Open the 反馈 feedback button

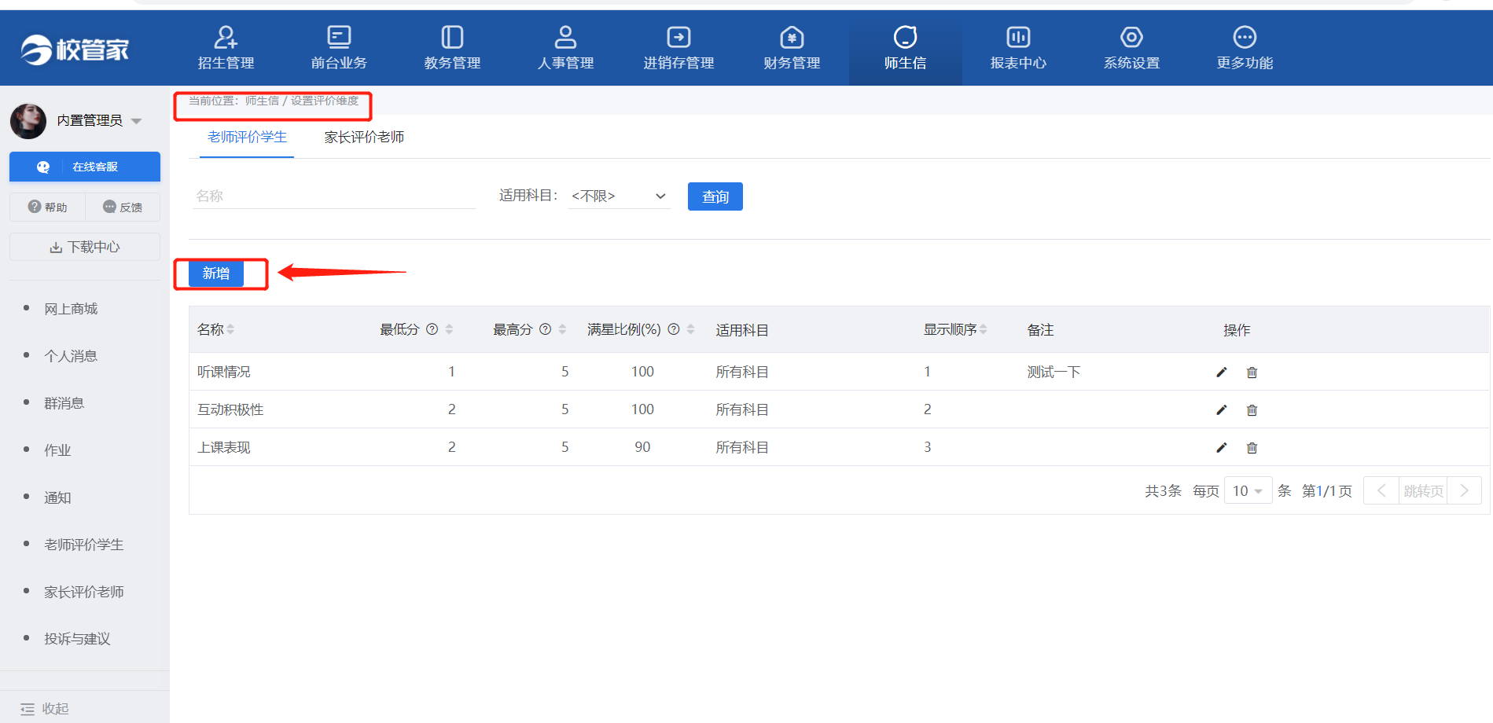[123, 207]
